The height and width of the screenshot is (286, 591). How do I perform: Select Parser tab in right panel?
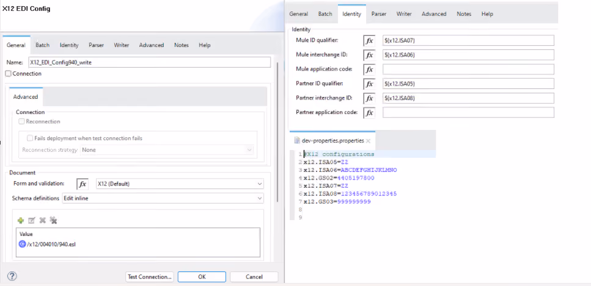coord(379,14)
